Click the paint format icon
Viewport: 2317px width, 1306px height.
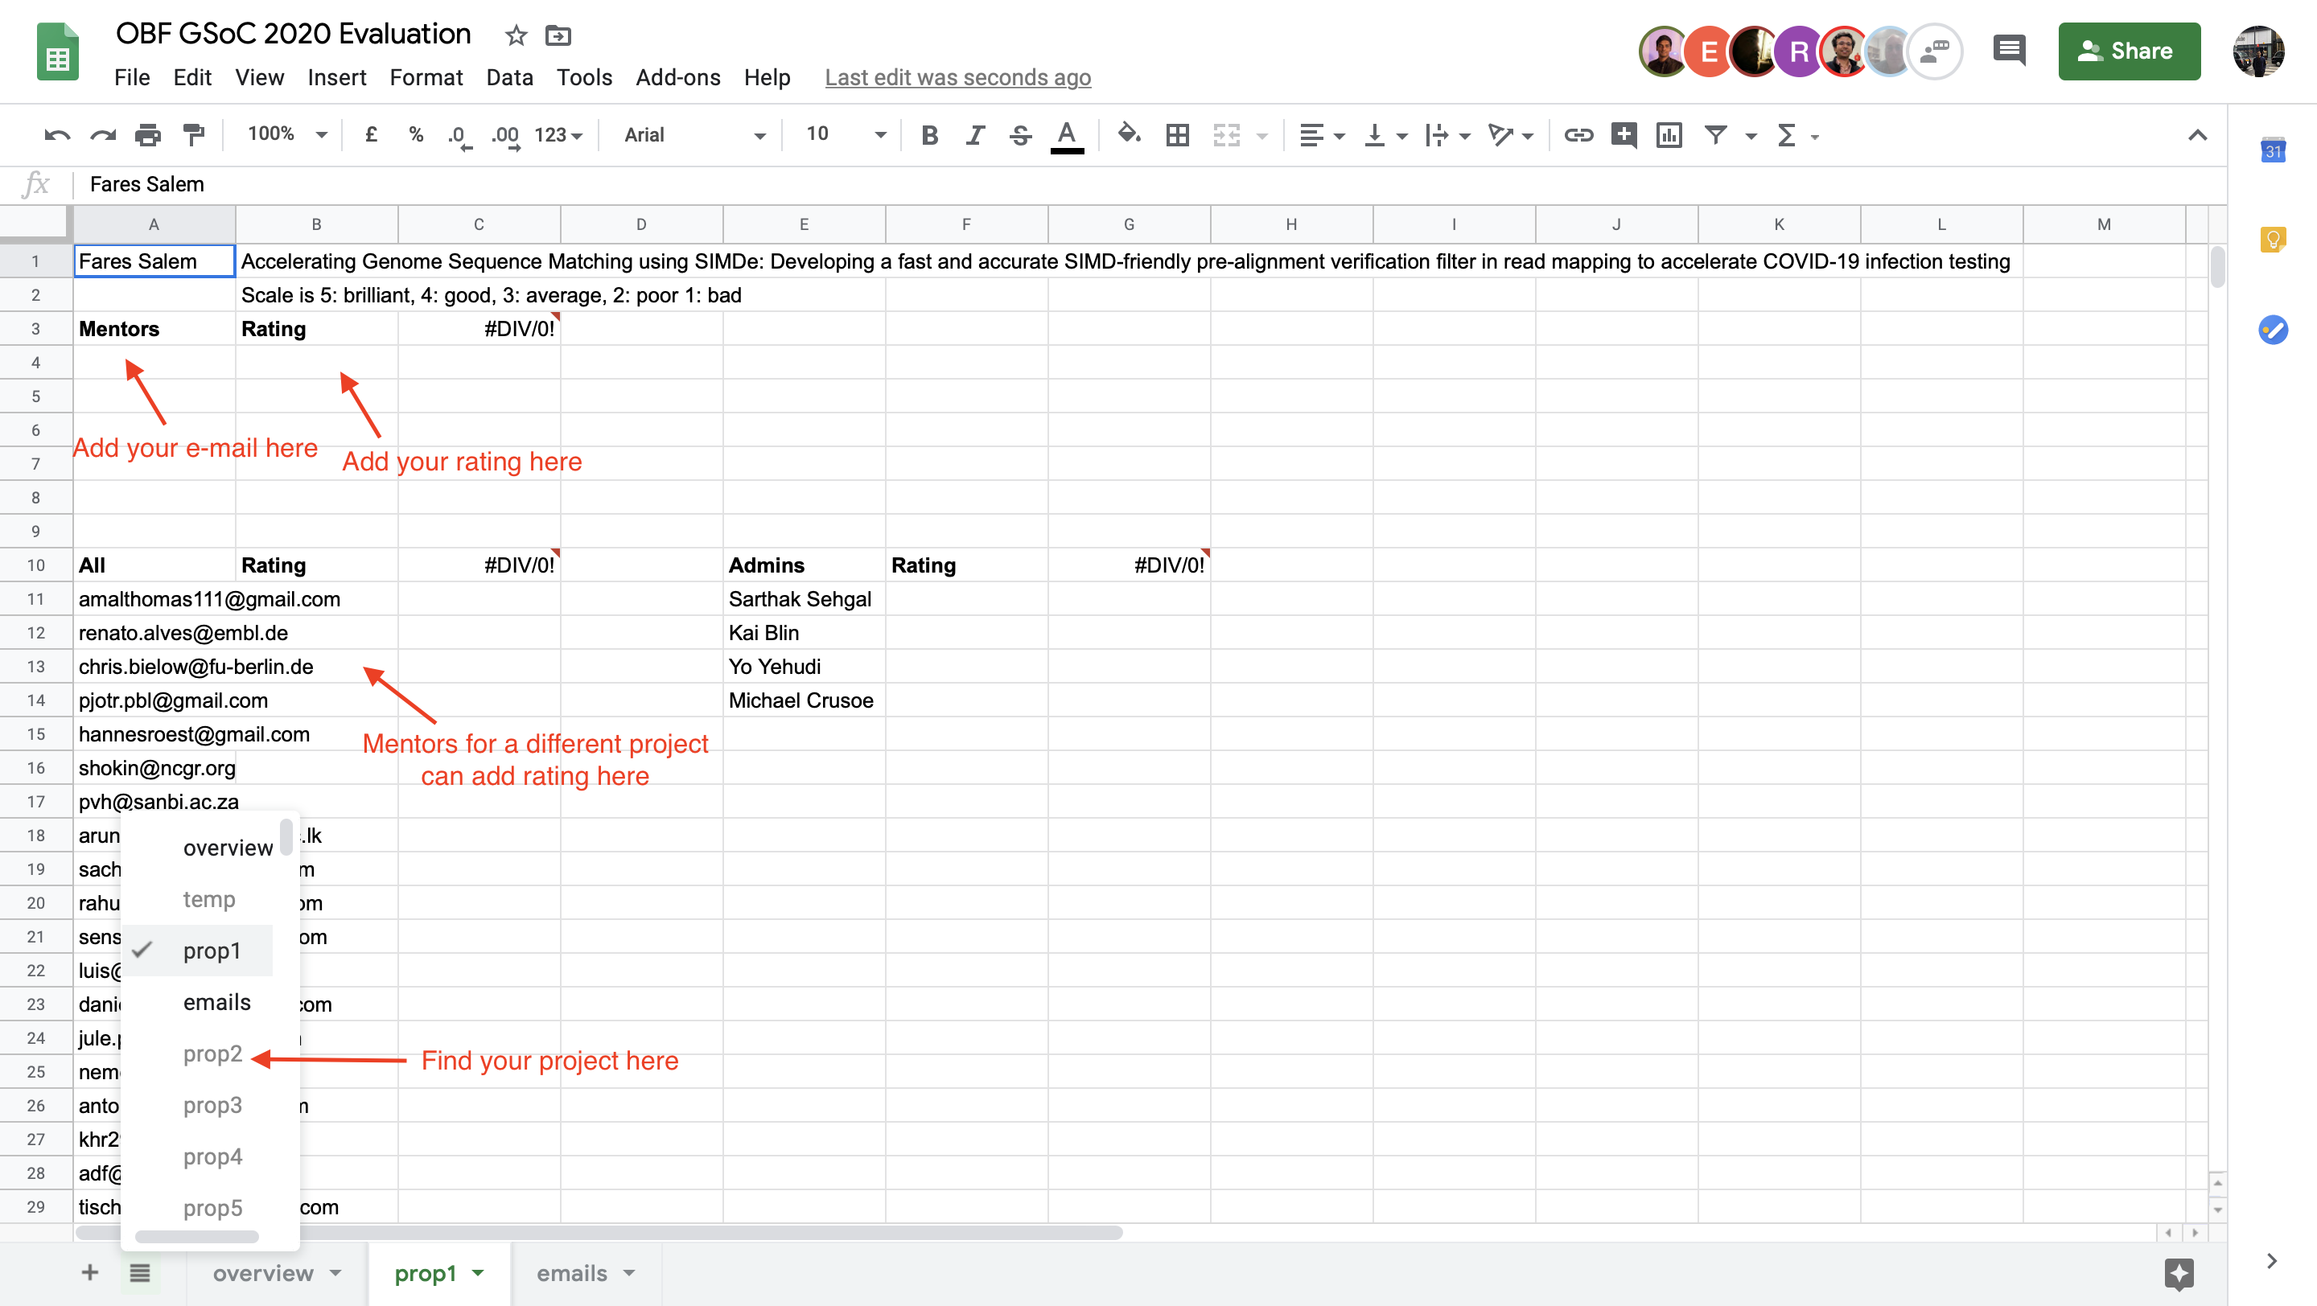(193, 135)
